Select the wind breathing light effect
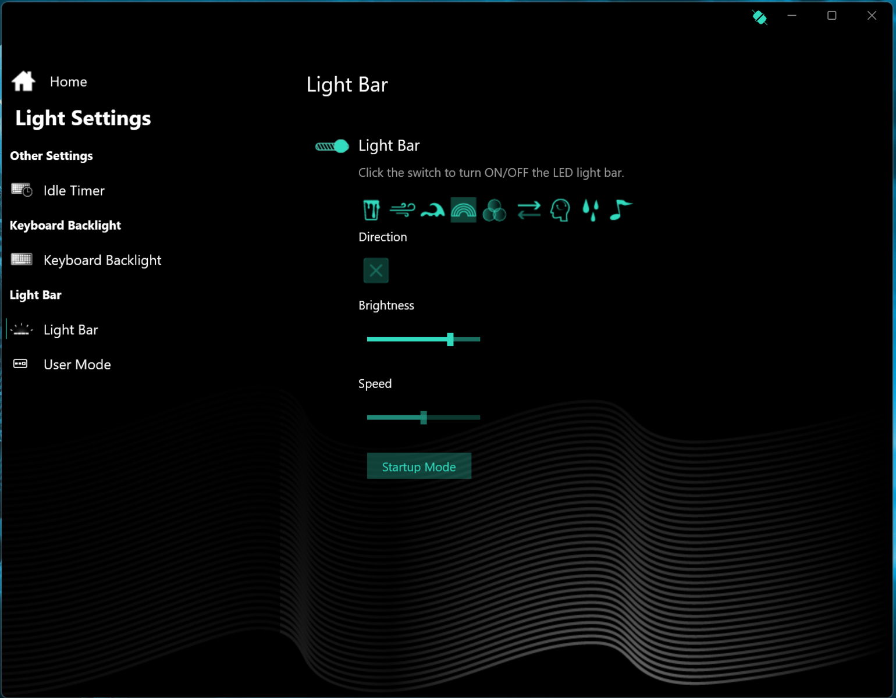This screenshot has height=698, width=896. (x=402, y=210)
